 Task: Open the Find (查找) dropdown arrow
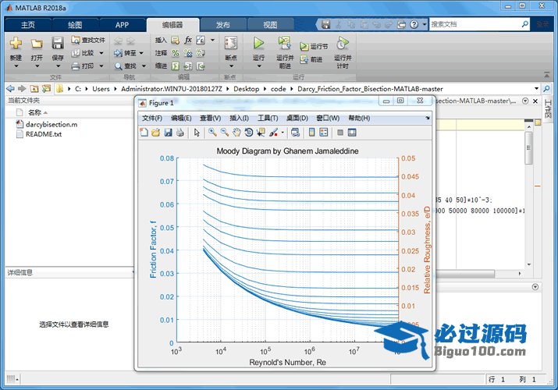(x=144, y=66)
